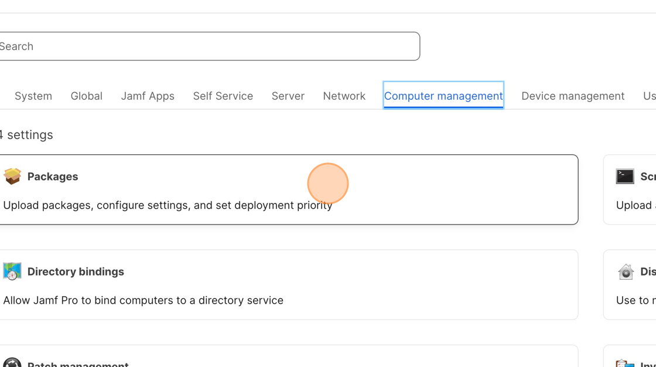Open the Directory bindings settings card
This screenshot has height=367, width=656.
tap(289, 285)
